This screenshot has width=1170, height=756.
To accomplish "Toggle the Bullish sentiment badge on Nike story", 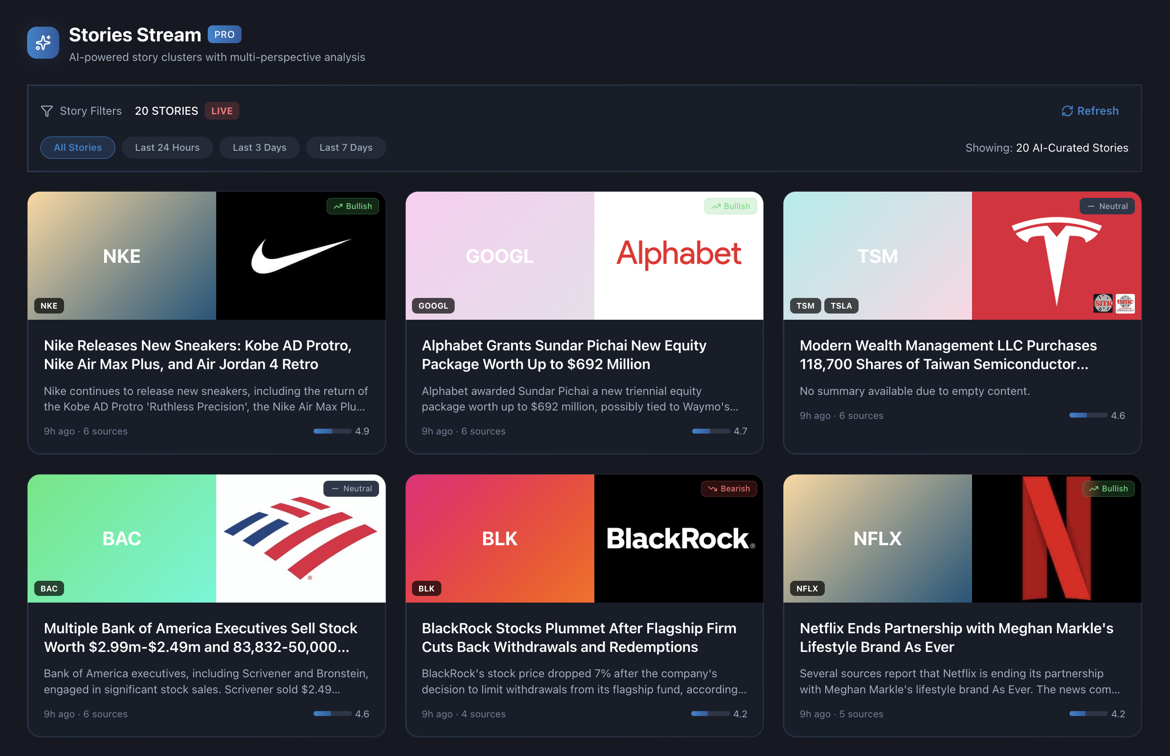I will point(353,206).
